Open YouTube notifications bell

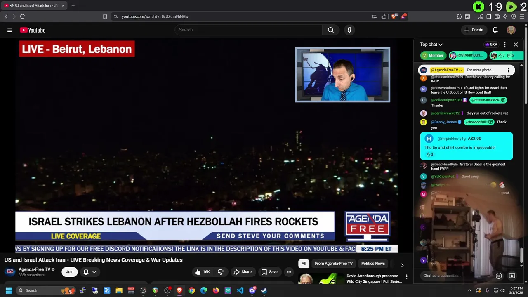click(x=495, y=30)
